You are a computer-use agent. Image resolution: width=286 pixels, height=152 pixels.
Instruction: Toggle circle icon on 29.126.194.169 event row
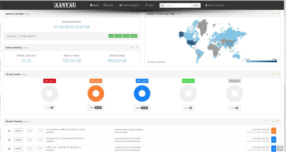[9, 131]
